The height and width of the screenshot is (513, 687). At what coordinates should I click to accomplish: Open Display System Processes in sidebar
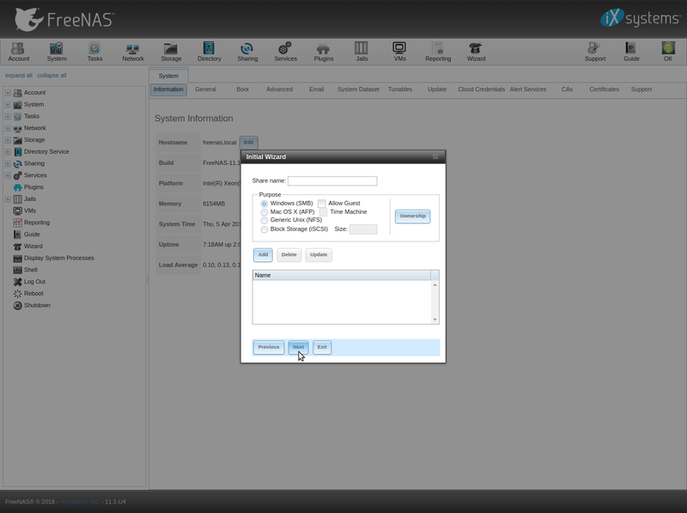[58, 258]
